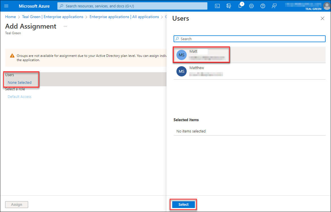Select the user Matthew from the list
Image resolution: width=331 pixels, height=212 pixels.
(x=249, y=71)
